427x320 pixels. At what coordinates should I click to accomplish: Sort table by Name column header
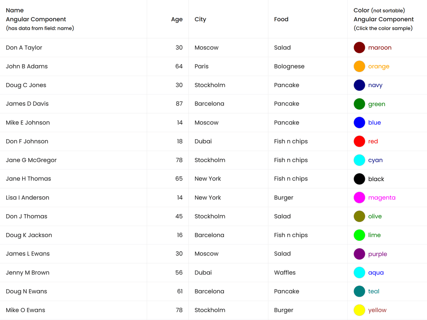point(15,10)
